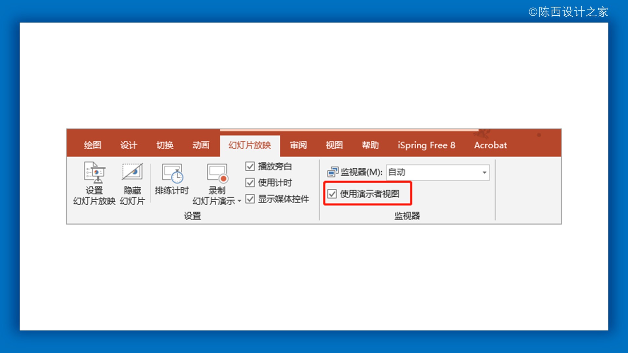Switch to the 绘图 tab

(x=93, y=145)
